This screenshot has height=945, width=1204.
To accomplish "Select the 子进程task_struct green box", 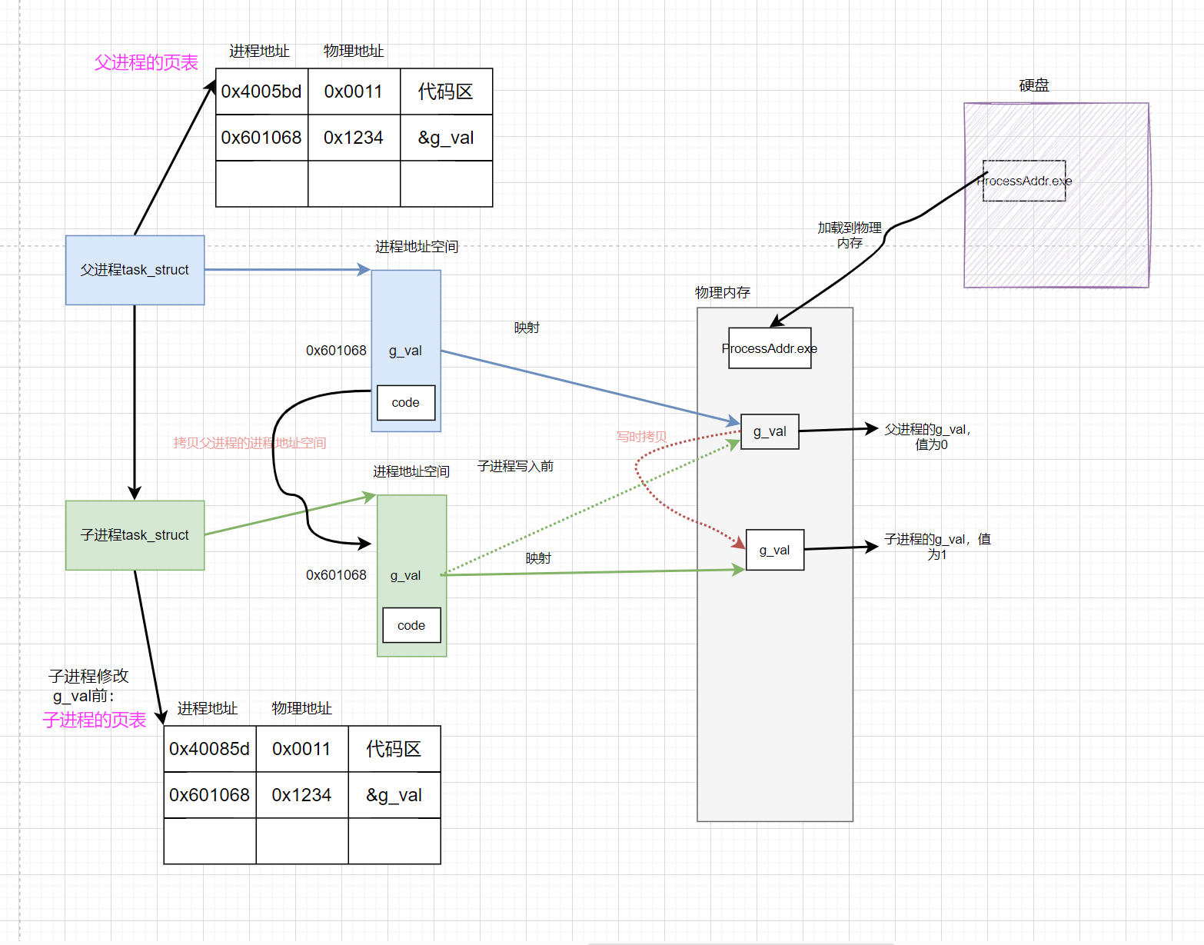I will (135, 535).
